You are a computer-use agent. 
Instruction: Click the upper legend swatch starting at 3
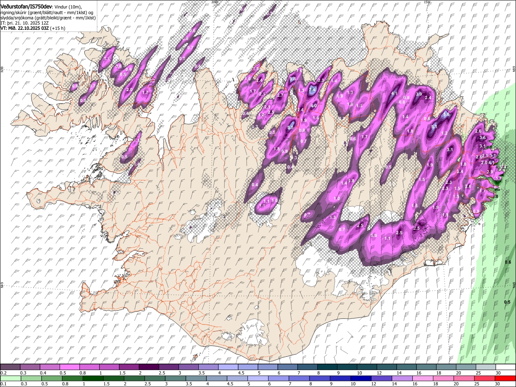(x=189, y=367)
